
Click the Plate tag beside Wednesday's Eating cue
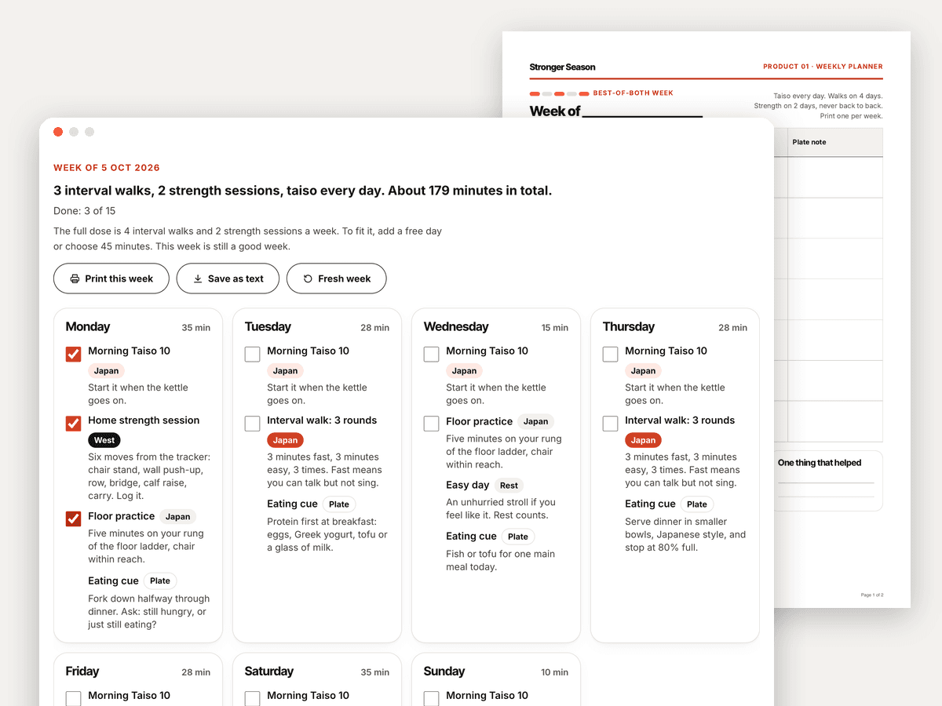[x=518, y=537]
